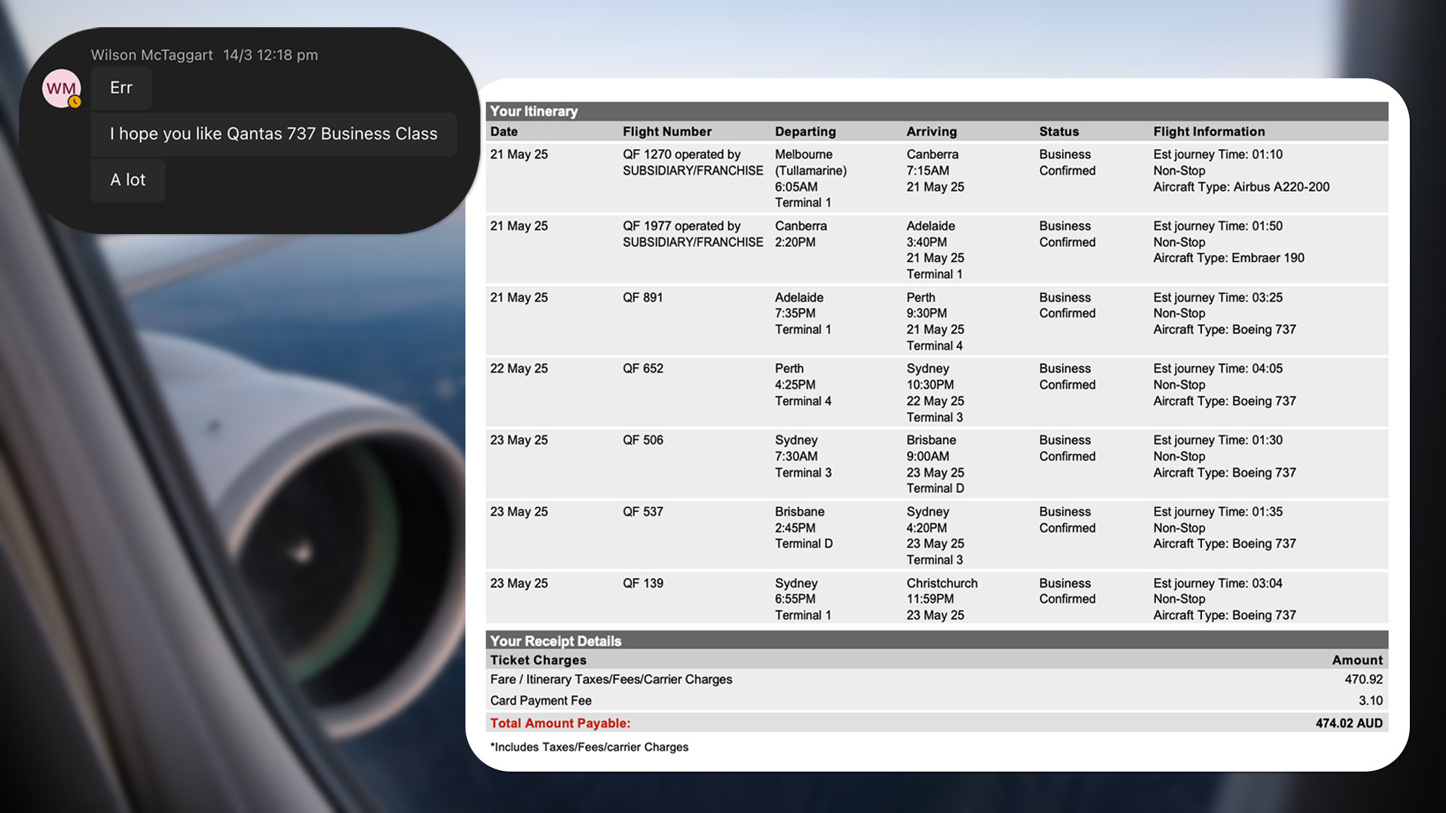This screenshot has height=813, width=1446.
Task: Click the Perth 9:30PM arriving cell
Action: tap(935, 321)
